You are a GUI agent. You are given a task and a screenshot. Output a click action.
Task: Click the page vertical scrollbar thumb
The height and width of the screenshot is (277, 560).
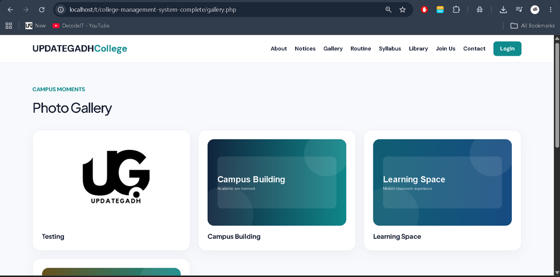(557, 95)
